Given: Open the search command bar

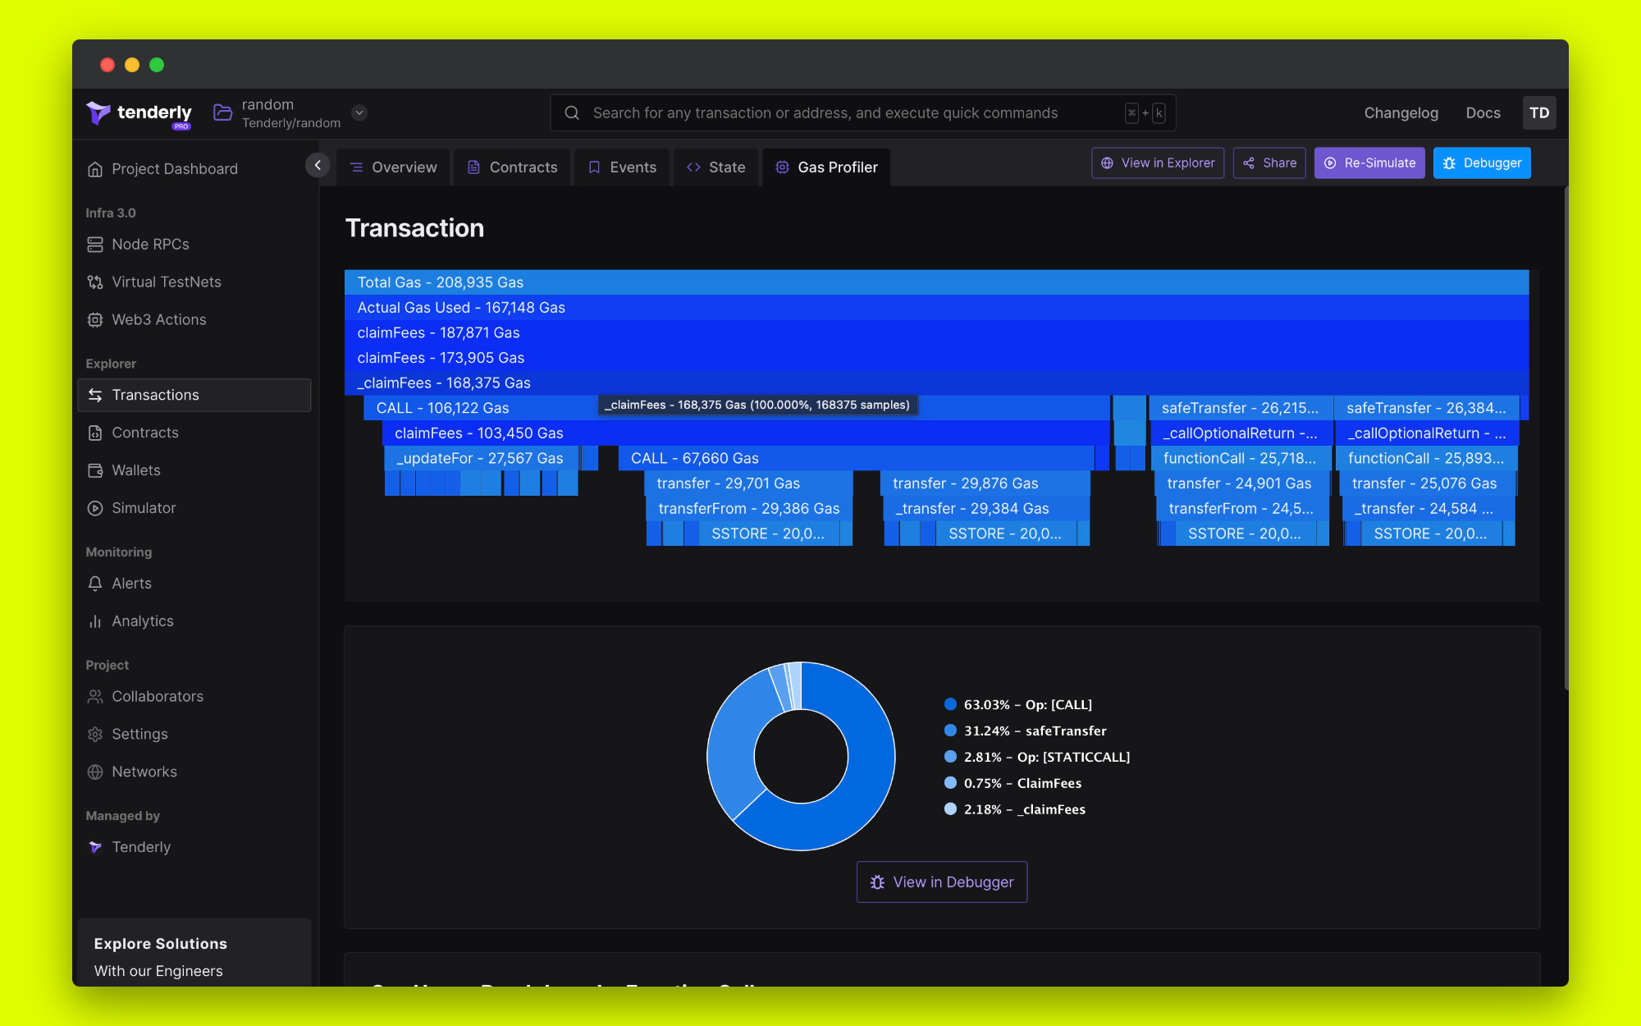Looking at the screenshot, I should [x=862, y=112].
